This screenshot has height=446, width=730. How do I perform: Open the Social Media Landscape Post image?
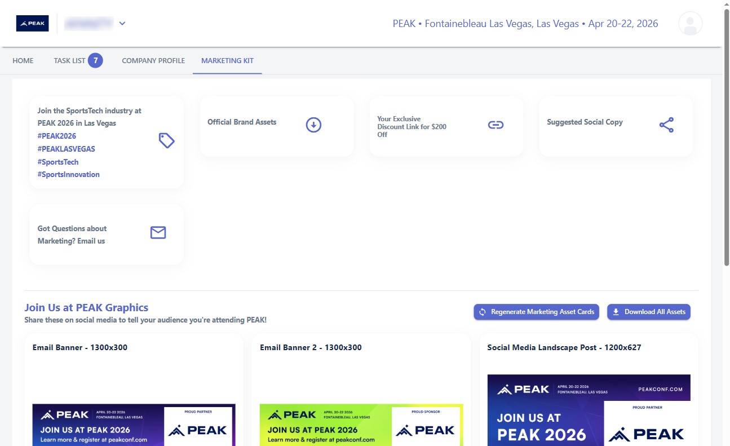[589, 410]
